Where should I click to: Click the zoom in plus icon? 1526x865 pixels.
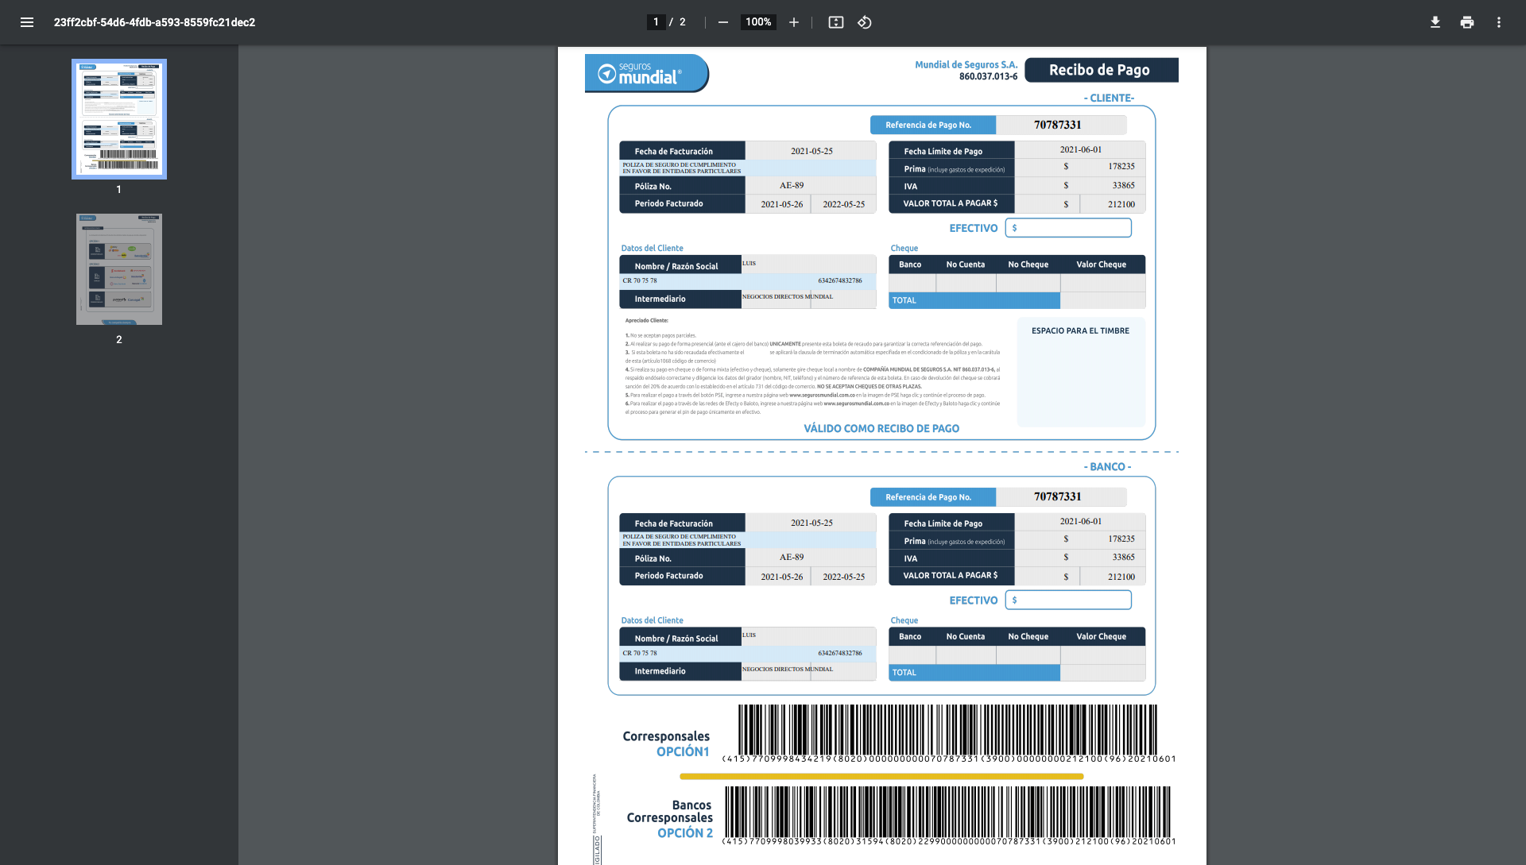[x=793, y=22]
